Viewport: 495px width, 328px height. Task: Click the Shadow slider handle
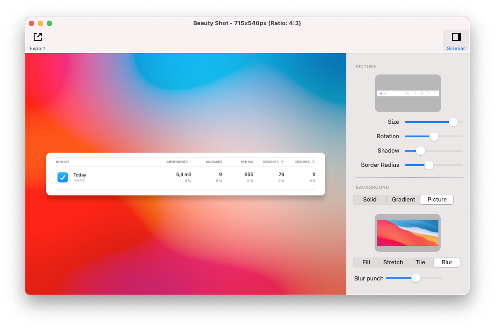click(x=420, y=151)
